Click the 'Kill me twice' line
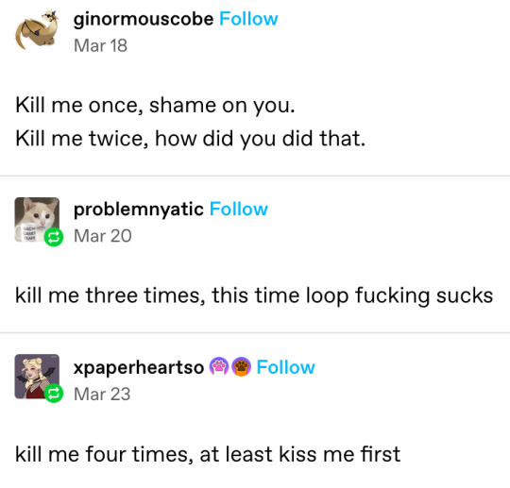The height and width of the screenshot is (488, 510). click(190, 139)
